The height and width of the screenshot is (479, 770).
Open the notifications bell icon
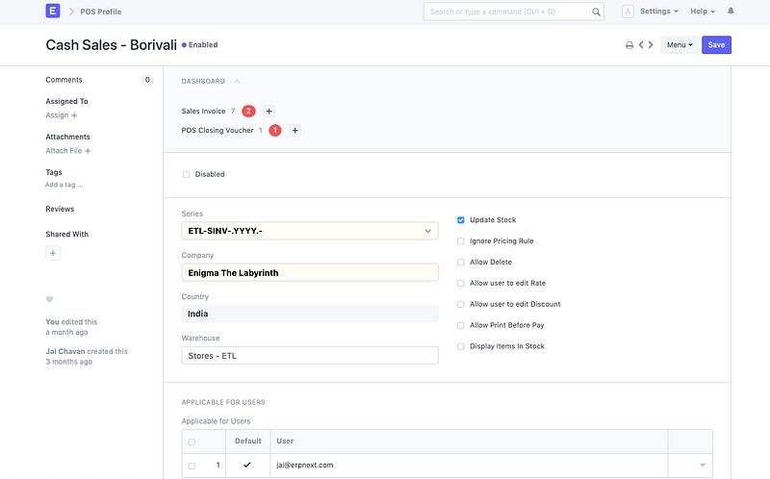[731, 12]
